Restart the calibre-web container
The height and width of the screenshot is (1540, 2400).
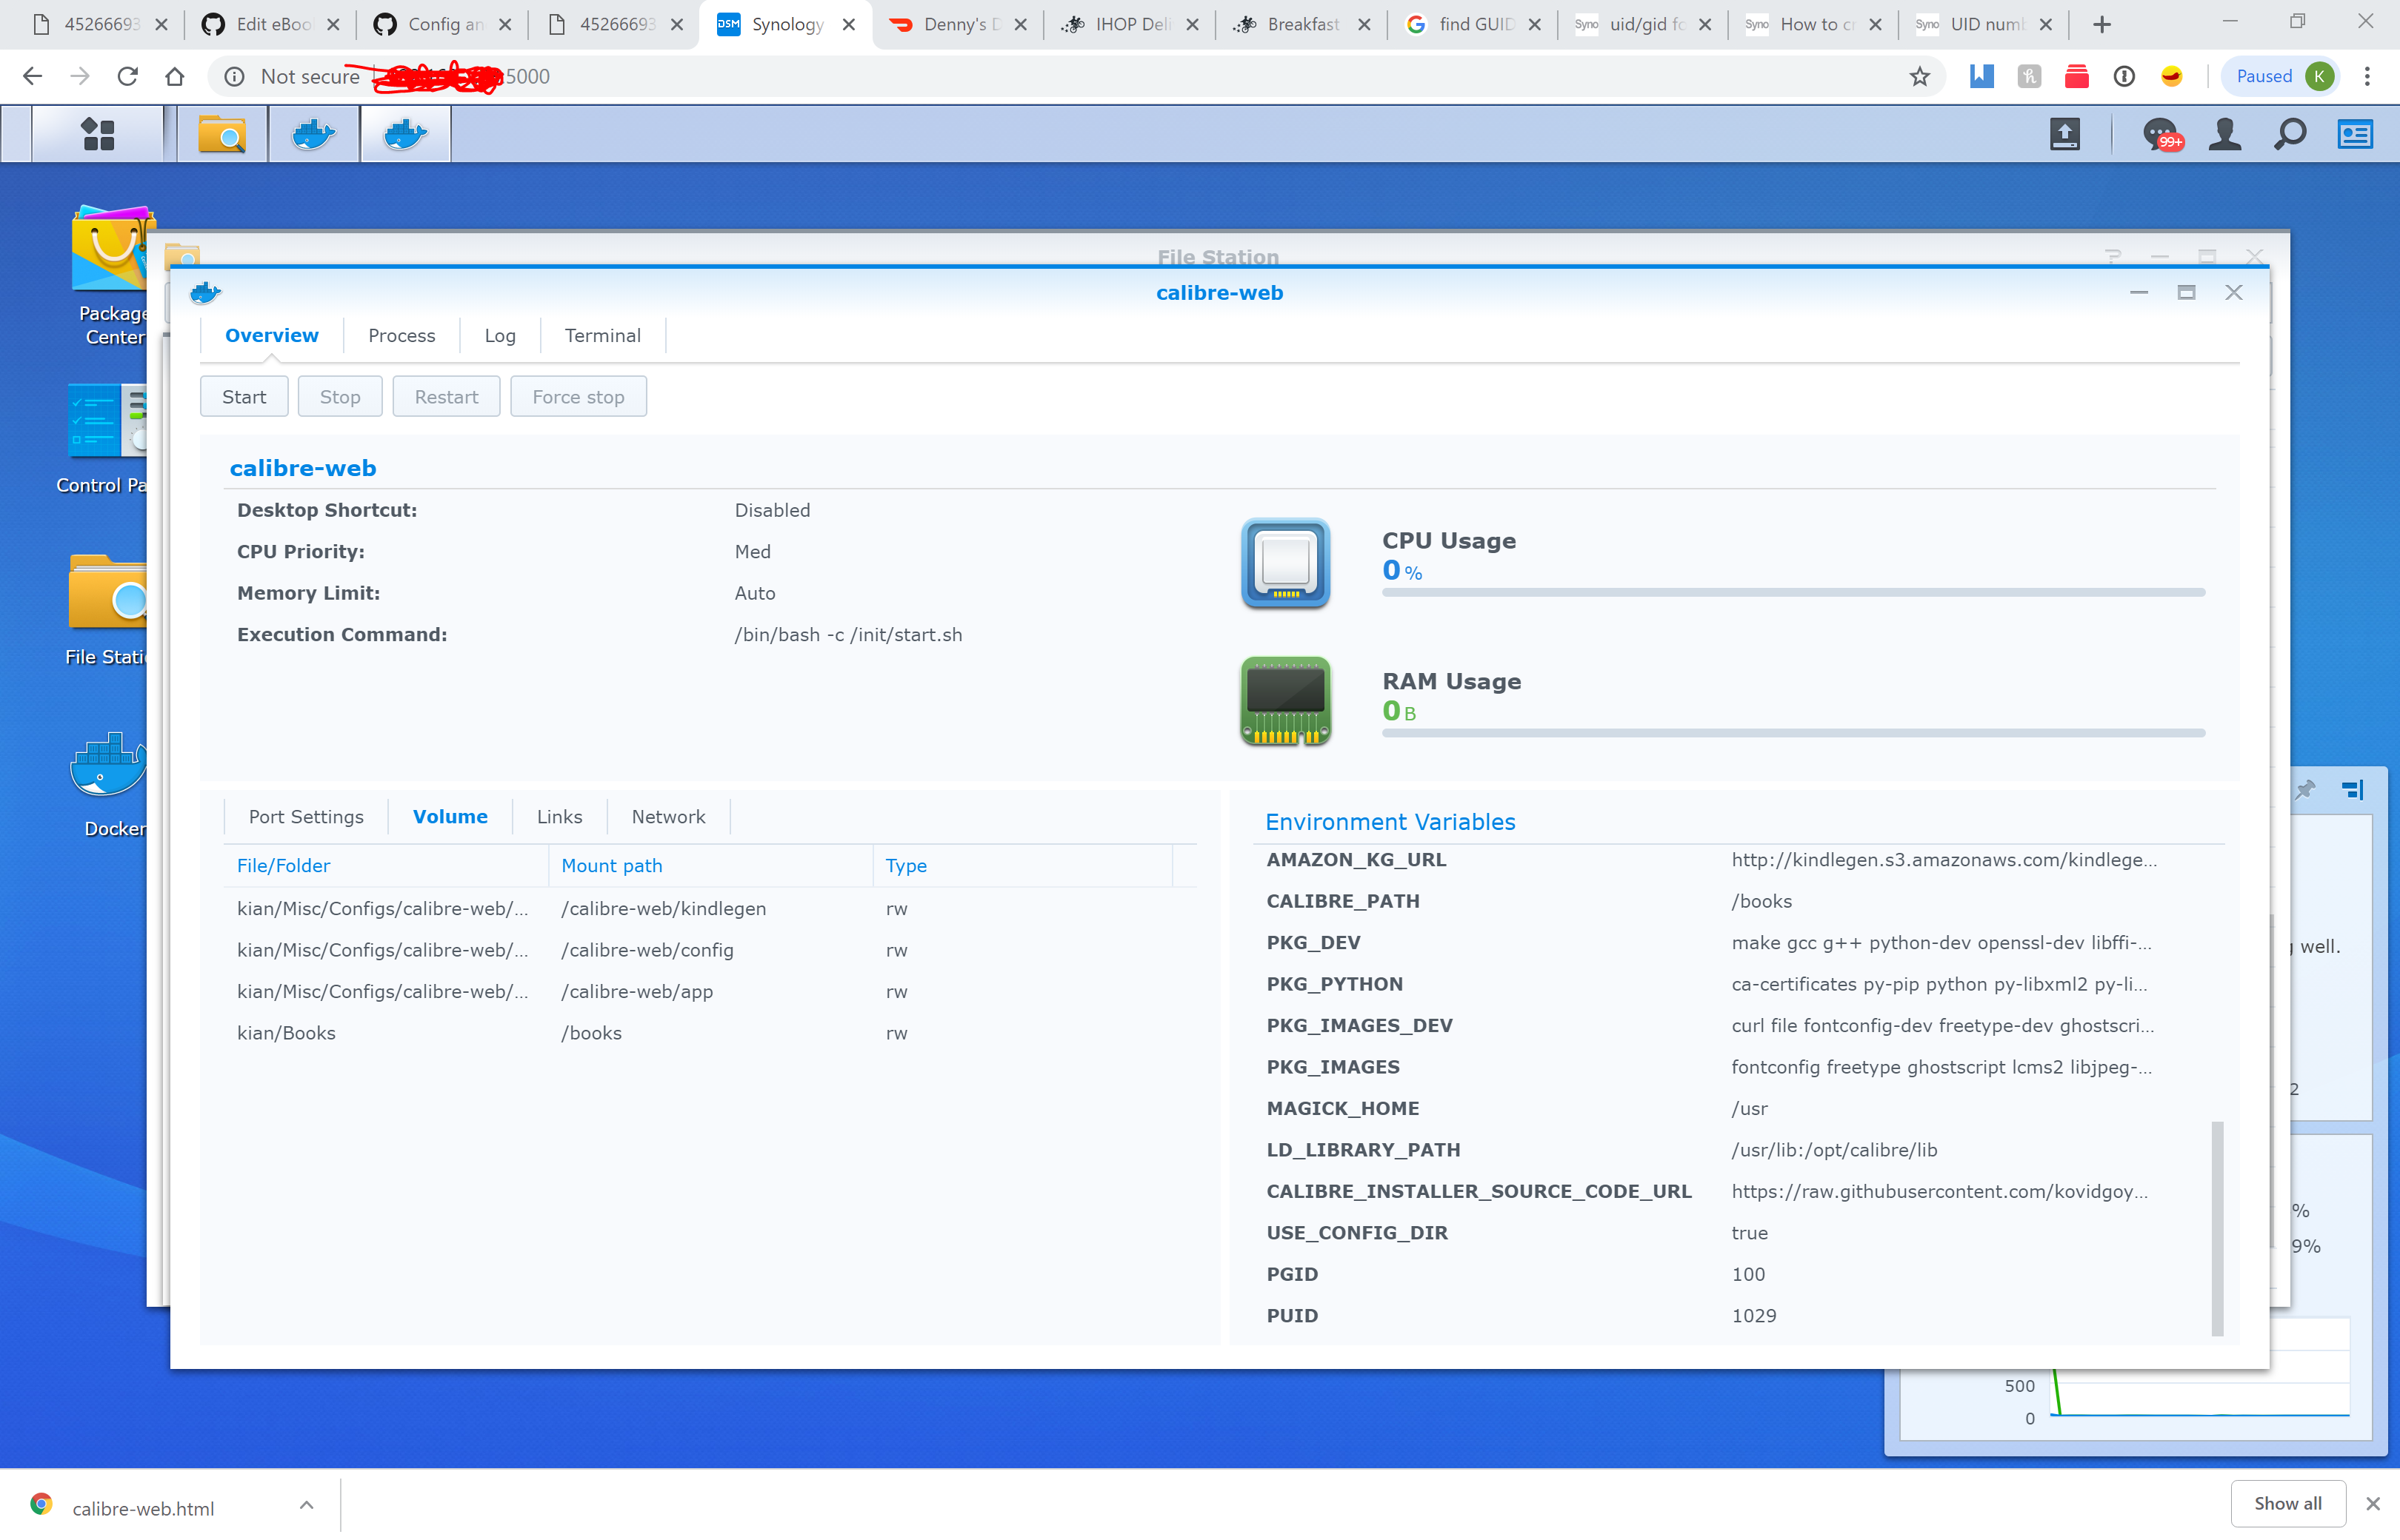[446, 396]
